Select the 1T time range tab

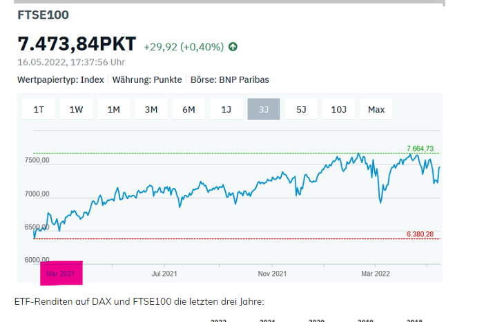click(x=39, y=109)
